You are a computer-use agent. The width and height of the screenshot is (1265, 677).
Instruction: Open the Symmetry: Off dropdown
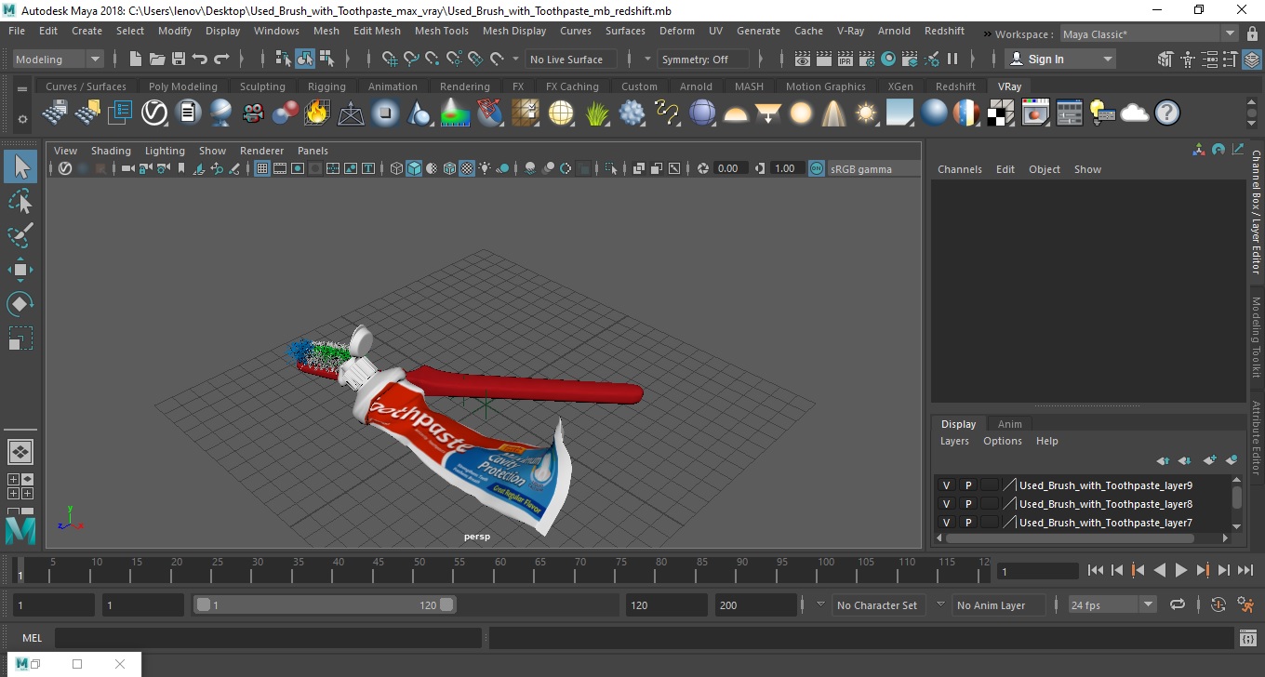[703, 59]
